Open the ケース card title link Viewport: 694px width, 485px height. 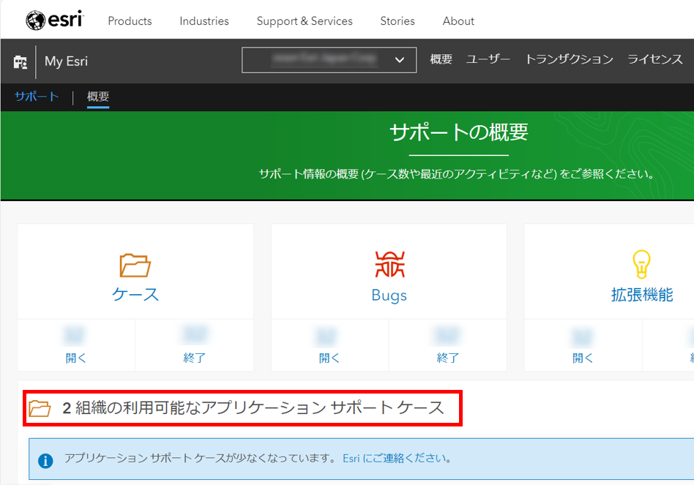[135, 295]
